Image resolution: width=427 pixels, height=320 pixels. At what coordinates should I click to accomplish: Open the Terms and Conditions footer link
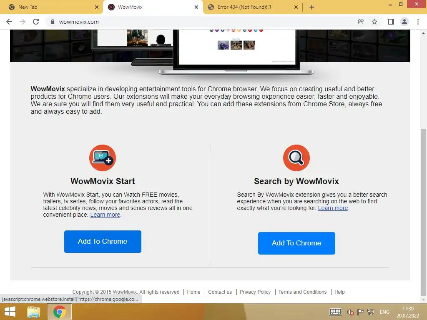click(x=302, y=292)
